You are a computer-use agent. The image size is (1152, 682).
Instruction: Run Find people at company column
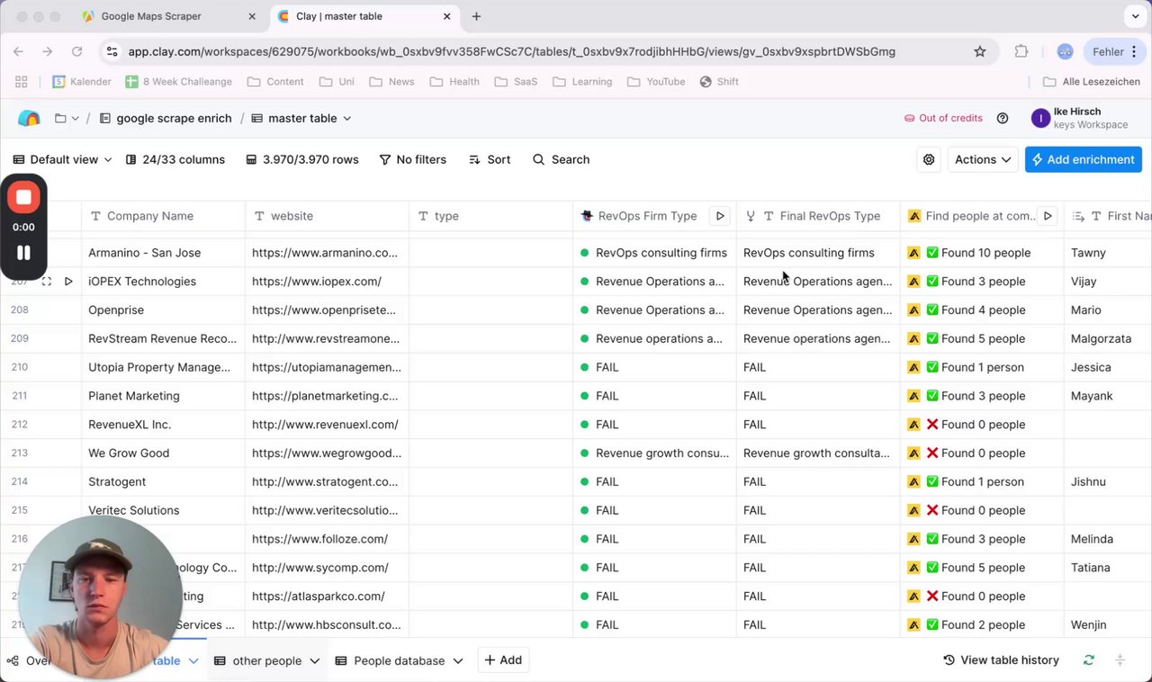pyautogui.click(x=1047, y=216)
